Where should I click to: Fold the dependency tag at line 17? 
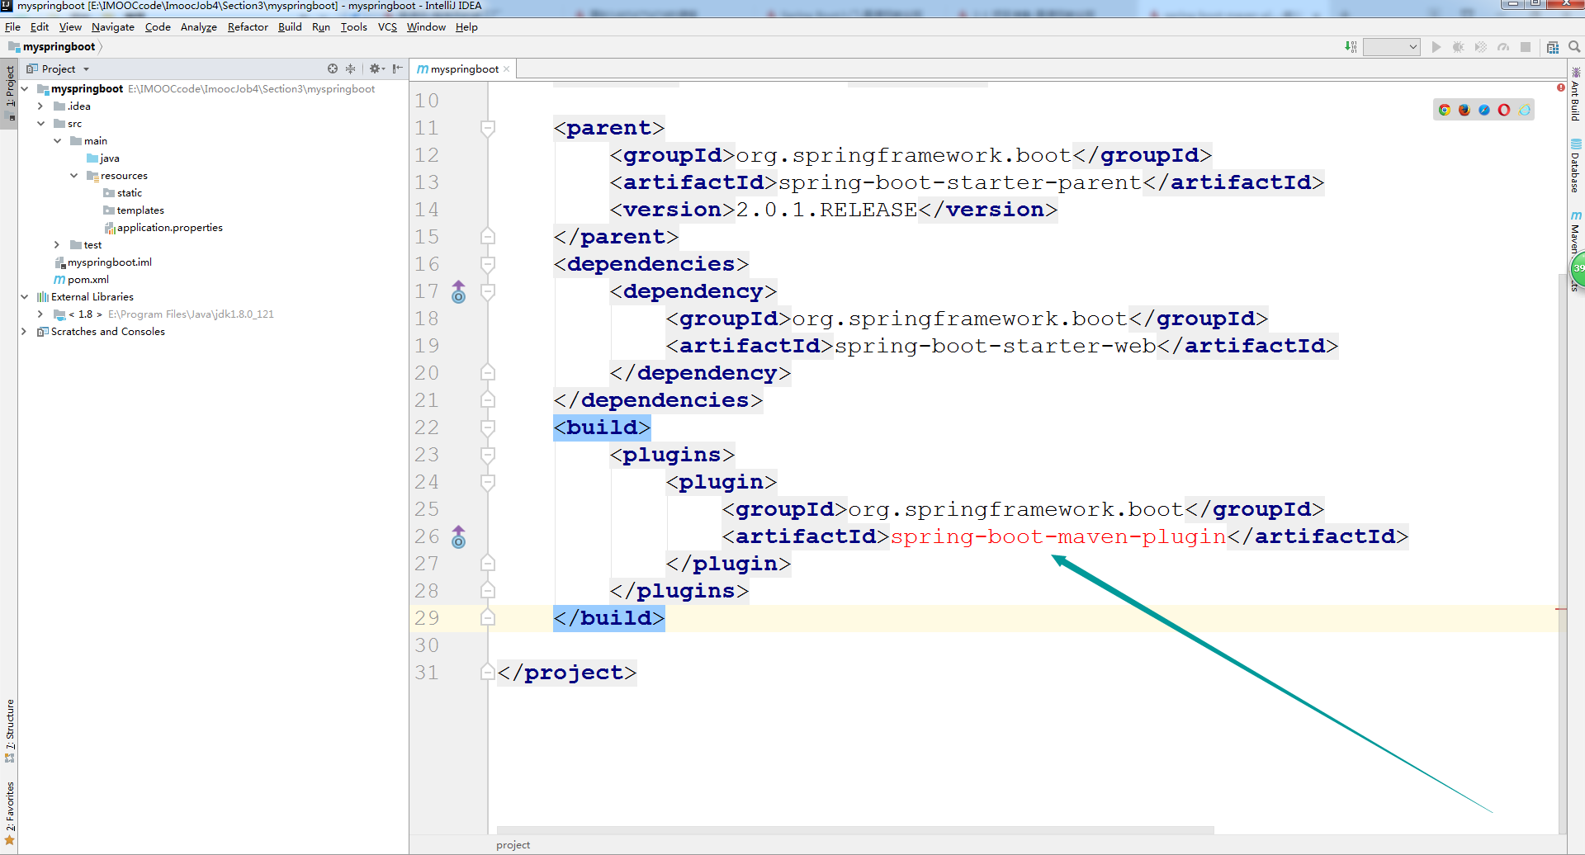pos(488,291)
